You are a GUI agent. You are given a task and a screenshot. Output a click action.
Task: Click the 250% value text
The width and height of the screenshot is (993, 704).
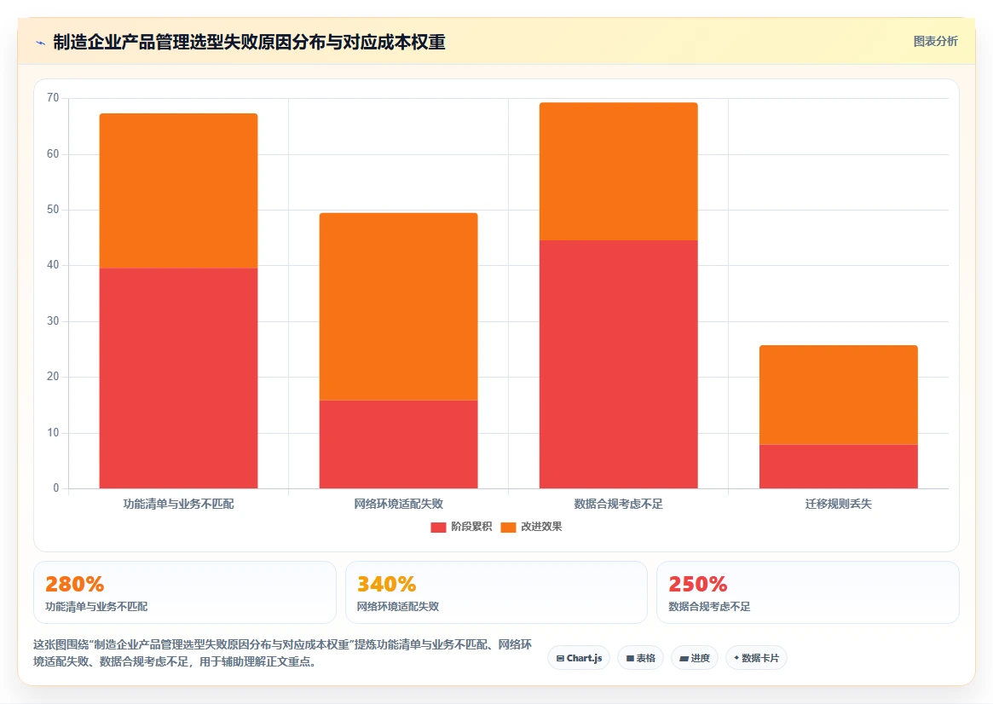coord(698,584)
